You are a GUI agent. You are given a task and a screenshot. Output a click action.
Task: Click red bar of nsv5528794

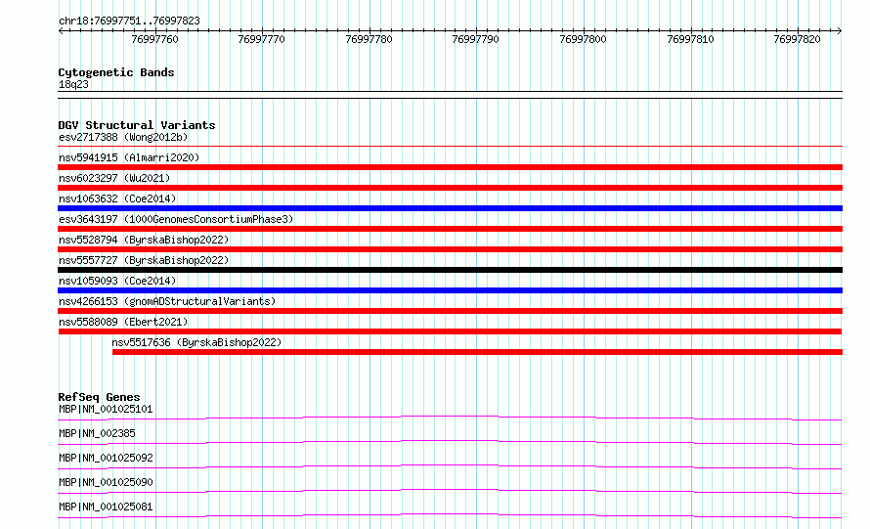450,249
